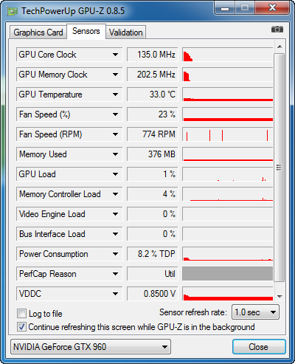Open the PerfCap Reason dropdown arrow
This screenshot has height=364, width=295.
[115, 274]
